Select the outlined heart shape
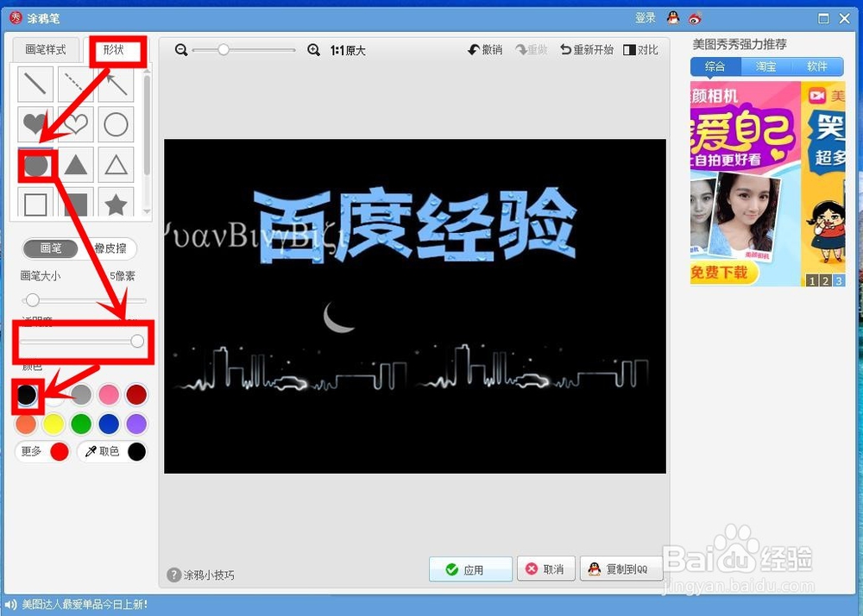 76,124
